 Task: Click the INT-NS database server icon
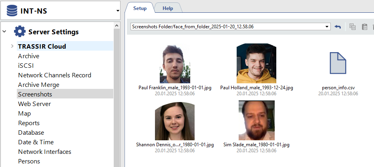(x=12, y=11)
